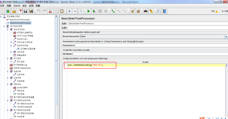Click the tree panel scroll-up arrow
The width and height of the screenshot is (228, 119).
(57, 16)
